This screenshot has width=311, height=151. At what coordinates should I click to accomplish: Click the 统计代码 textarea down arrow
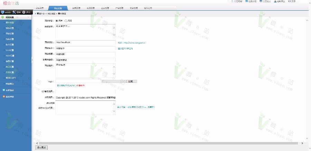click(x=114, y=111)
